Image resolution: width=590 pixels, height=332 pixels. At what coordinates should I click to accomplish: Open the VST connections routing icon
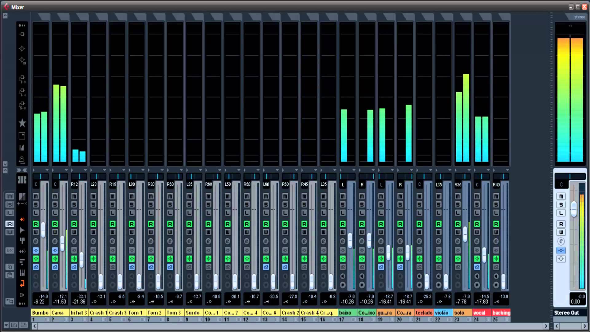(10, 301)
